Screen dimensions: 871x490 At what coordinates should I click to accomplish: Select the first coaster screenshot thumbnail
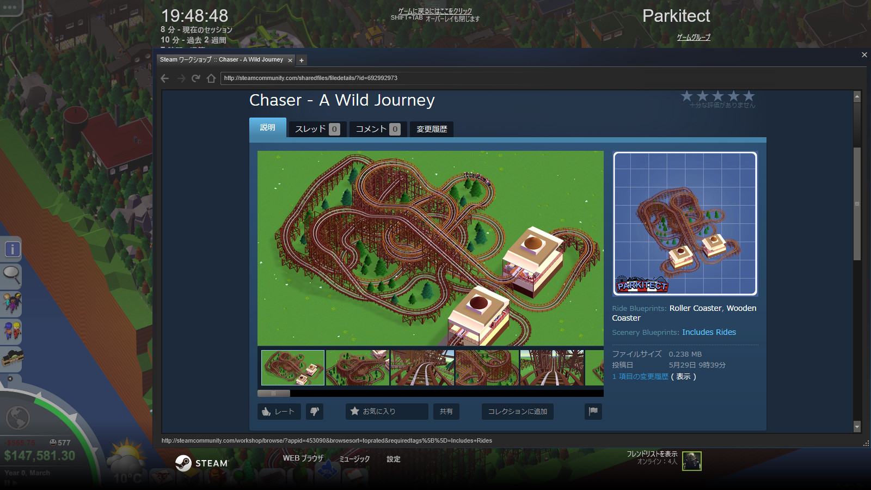point(293,368)
